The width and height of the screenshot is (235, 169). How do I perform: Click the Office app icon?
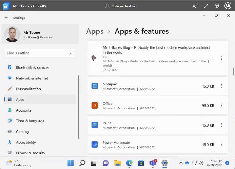[x=94, y=105]
